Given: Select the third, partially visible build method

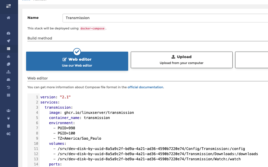Looking at the screenshot, I should (251, 60).
